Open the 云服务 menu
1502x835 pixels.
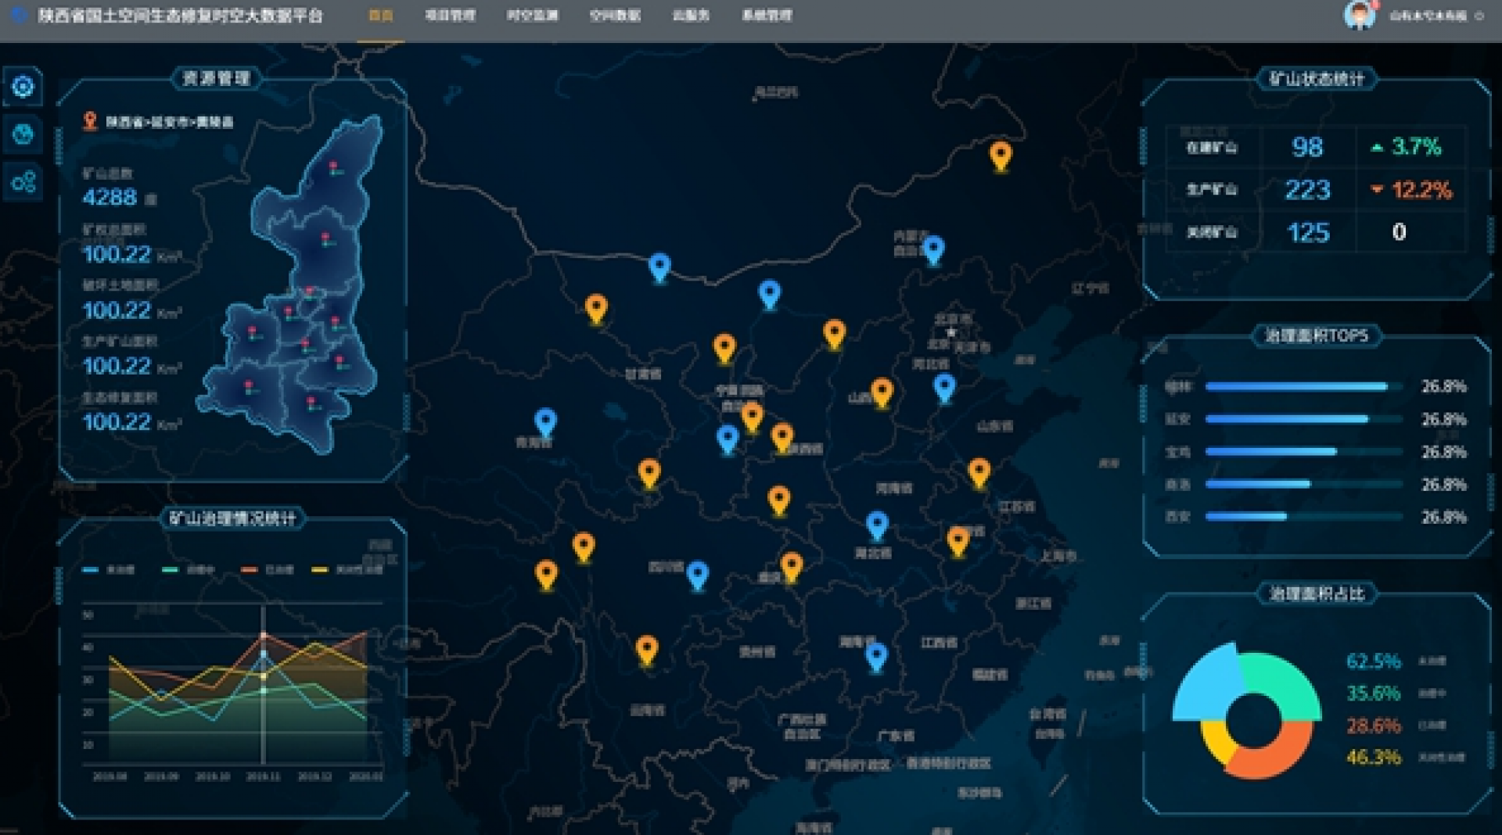click(691, 16)
